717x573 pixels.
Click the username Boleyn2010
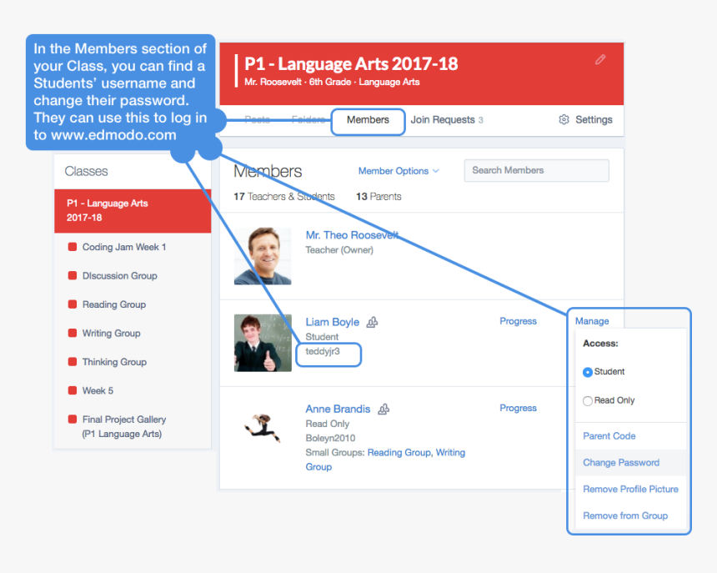pos(330,438)
